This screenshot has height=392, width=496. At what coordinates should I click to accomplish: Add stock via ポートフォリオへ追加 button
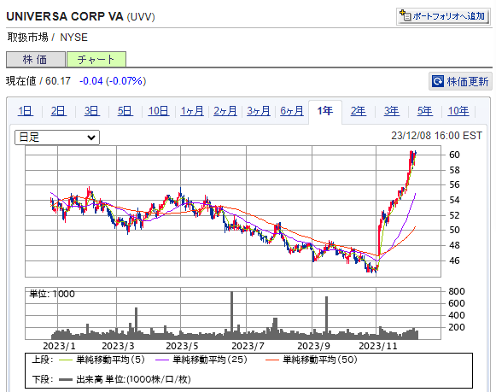tap(443, 16)
